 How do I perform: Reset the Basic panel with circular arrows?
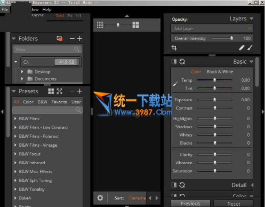(x=182, y=62)
